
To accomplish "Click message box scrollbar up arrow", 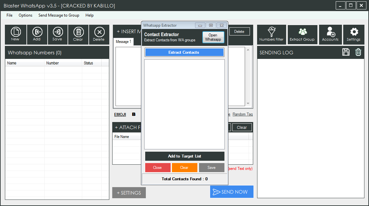I will [x=248, y=50].
